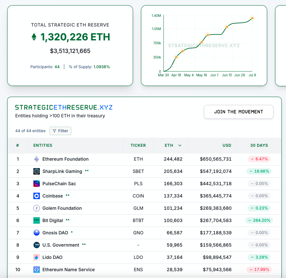Click the $3,513,121,665 USD total

[x=70, y=51]
